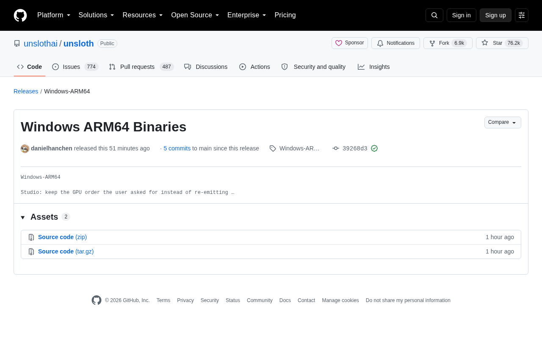Download Source code (zip)

point(62,237)
